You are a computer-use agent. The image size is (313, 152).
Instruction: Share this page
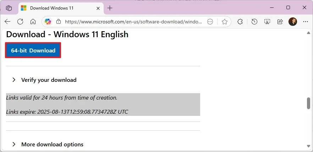280,22
